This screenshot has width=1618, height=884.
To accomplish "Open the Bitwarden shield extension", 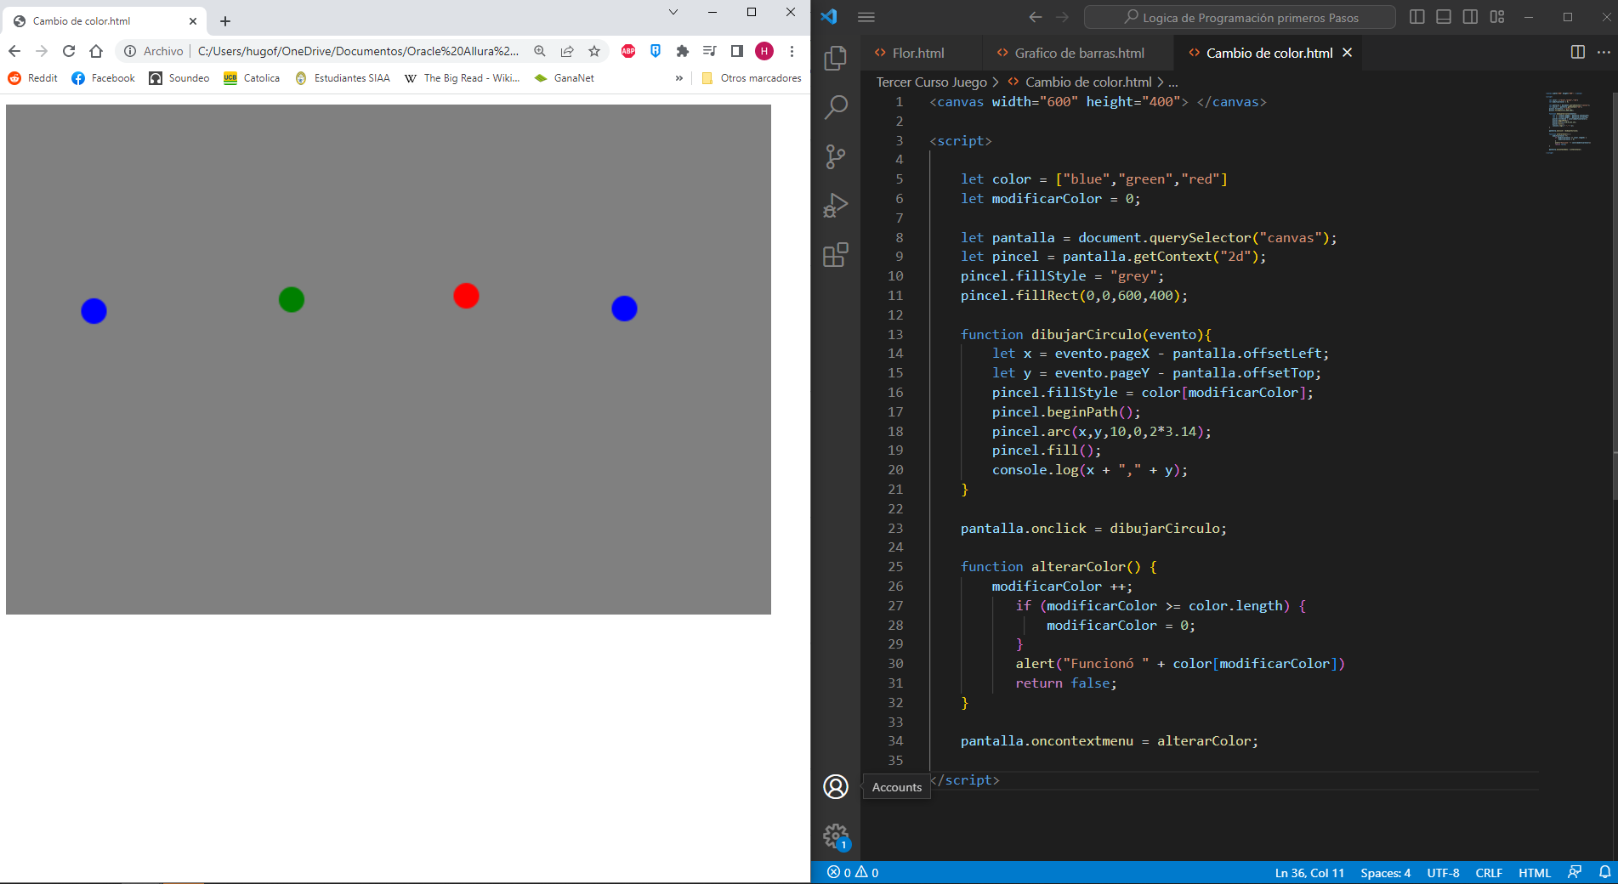I will 656,51.
